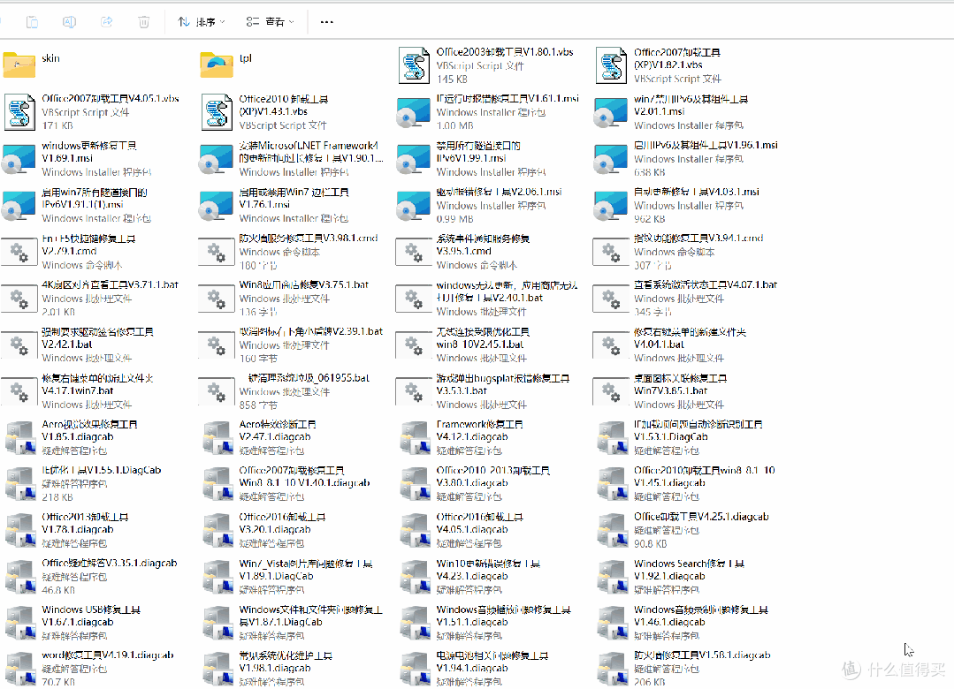
Task: Select the tpl folder icon
Action: click(217, 64)
